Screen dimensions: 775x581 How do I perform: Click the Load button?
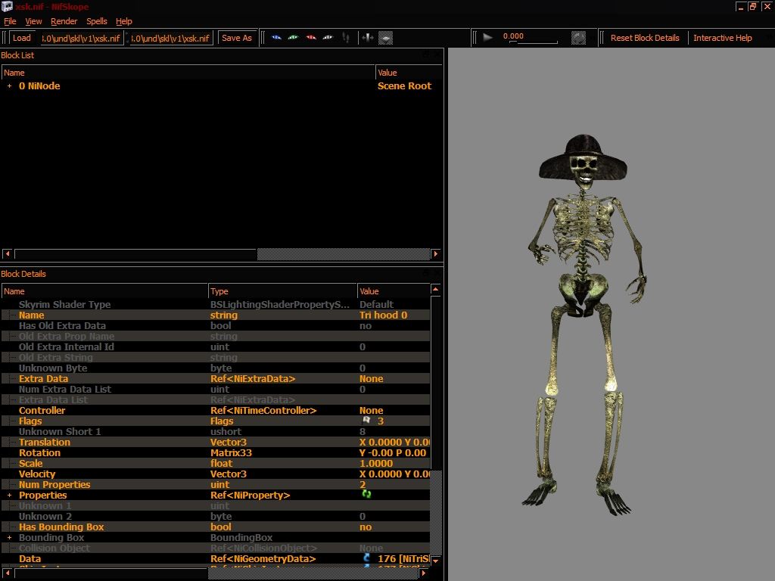tap(22, 38)
